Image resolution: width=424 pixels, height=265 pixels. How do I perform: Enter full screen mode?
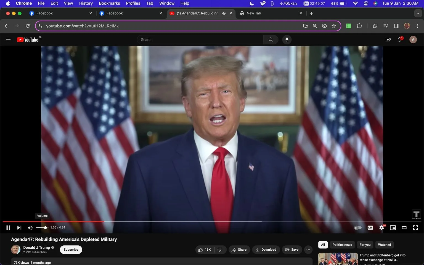pyautogui.click(x=415, y=227)
